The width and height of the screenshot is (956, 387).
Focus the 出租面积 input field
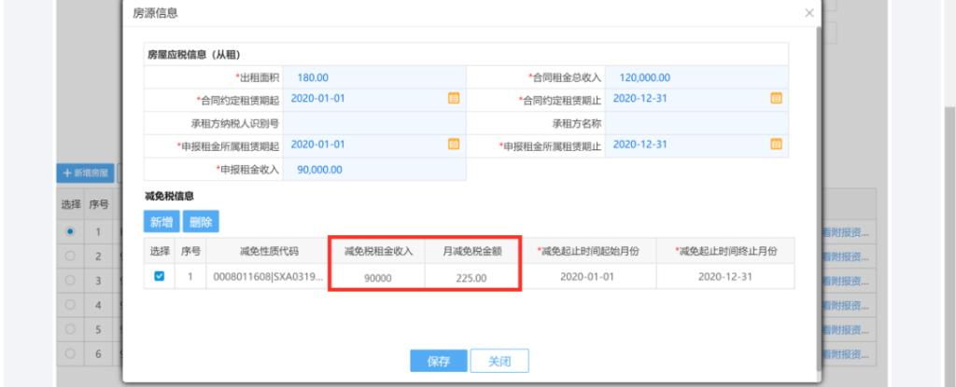pyautogui.click(x=375, y=76)
